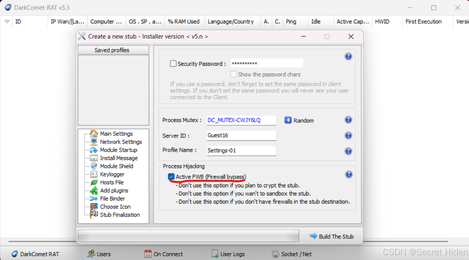The height and width of the screenshot is (260, 469).
Task: Open help for Process Mutex
Action: point(348,120)
